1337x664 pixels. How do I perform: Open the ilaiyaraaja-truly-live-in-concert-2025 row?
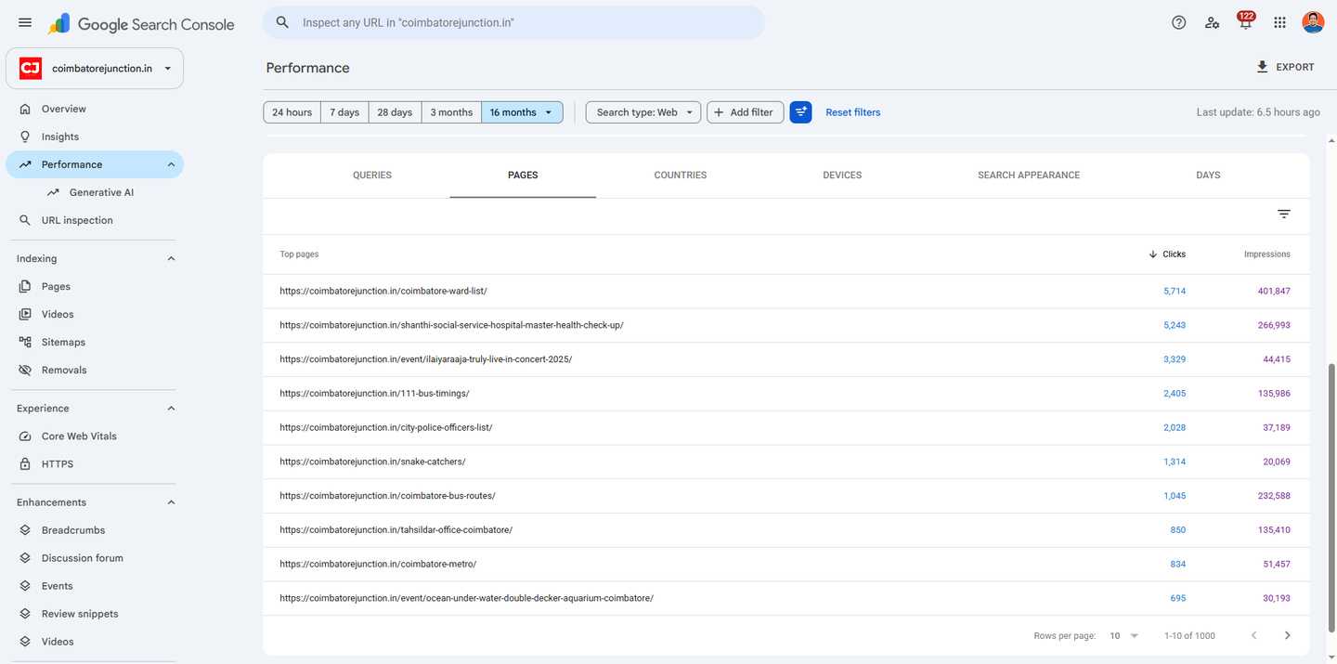786,359
